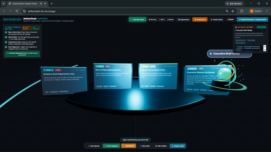The height and width of the screenshot is (152, 271).
Task: Click Ask Gemini button
Action: 234,3
